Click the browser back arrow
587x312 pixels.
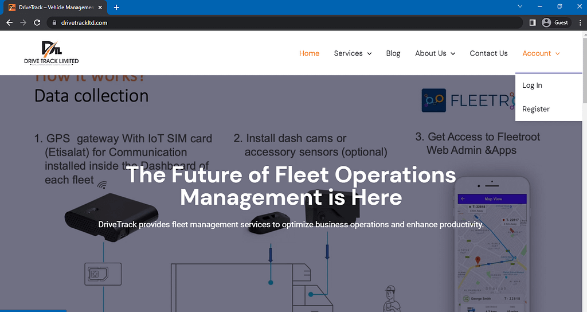tap(9, 22)
